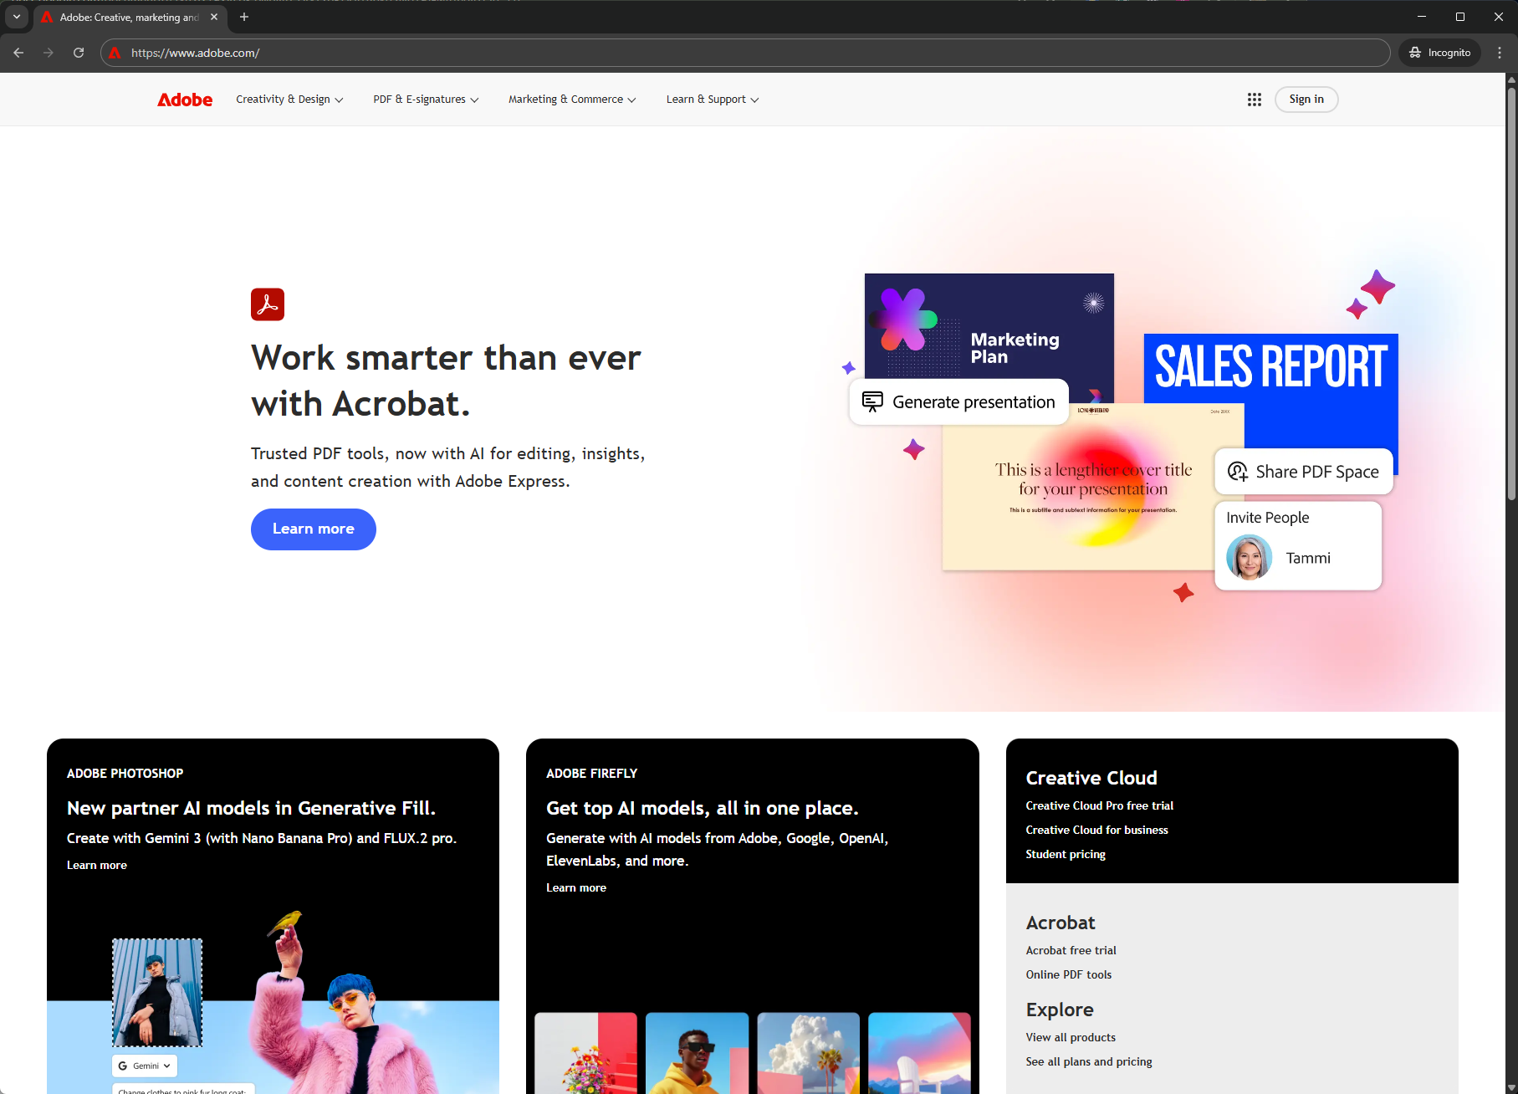Click the red Acrobat PDF icon
Viewport: 1518px width, 1094px height.
coord(268,304)
